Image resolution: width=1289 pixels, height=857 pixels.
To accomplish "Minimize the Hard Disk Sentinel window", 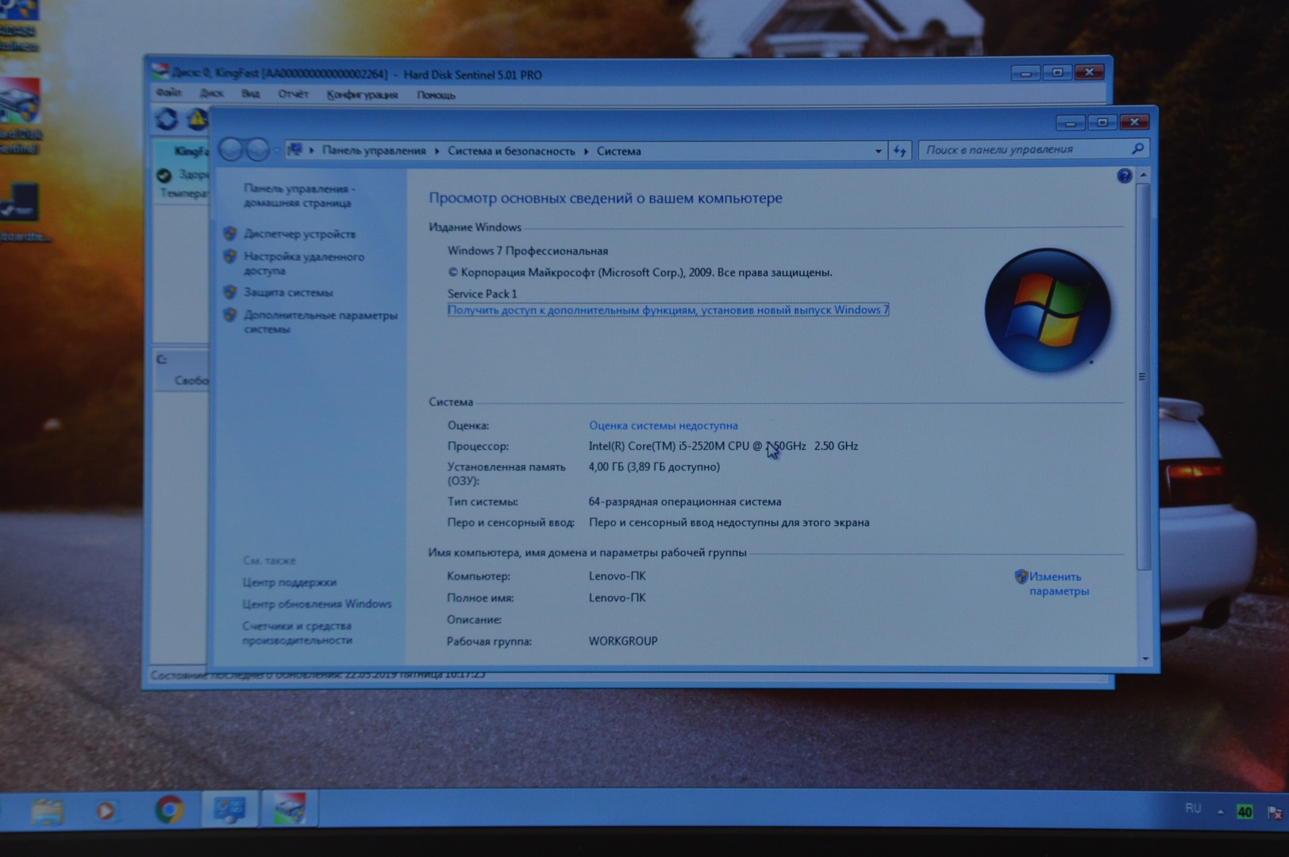I will pyautogui.click(x=1025, y=73).
